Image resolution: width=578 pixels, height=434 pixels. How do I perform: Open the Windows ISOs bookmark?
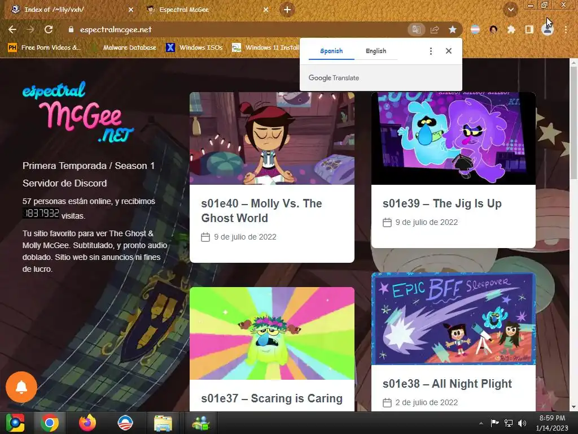(194, 47)
